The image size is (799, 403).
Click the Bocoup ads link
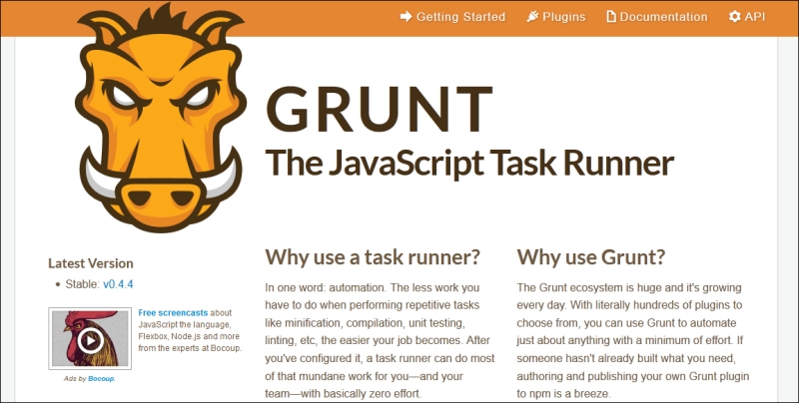[102, 379]
